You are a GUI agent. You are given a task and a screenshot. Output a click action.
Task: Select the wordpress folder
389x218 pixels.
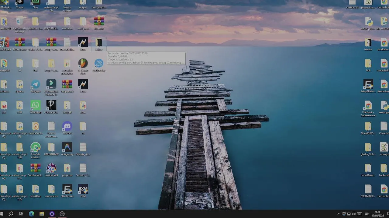(x=83, y=23)
